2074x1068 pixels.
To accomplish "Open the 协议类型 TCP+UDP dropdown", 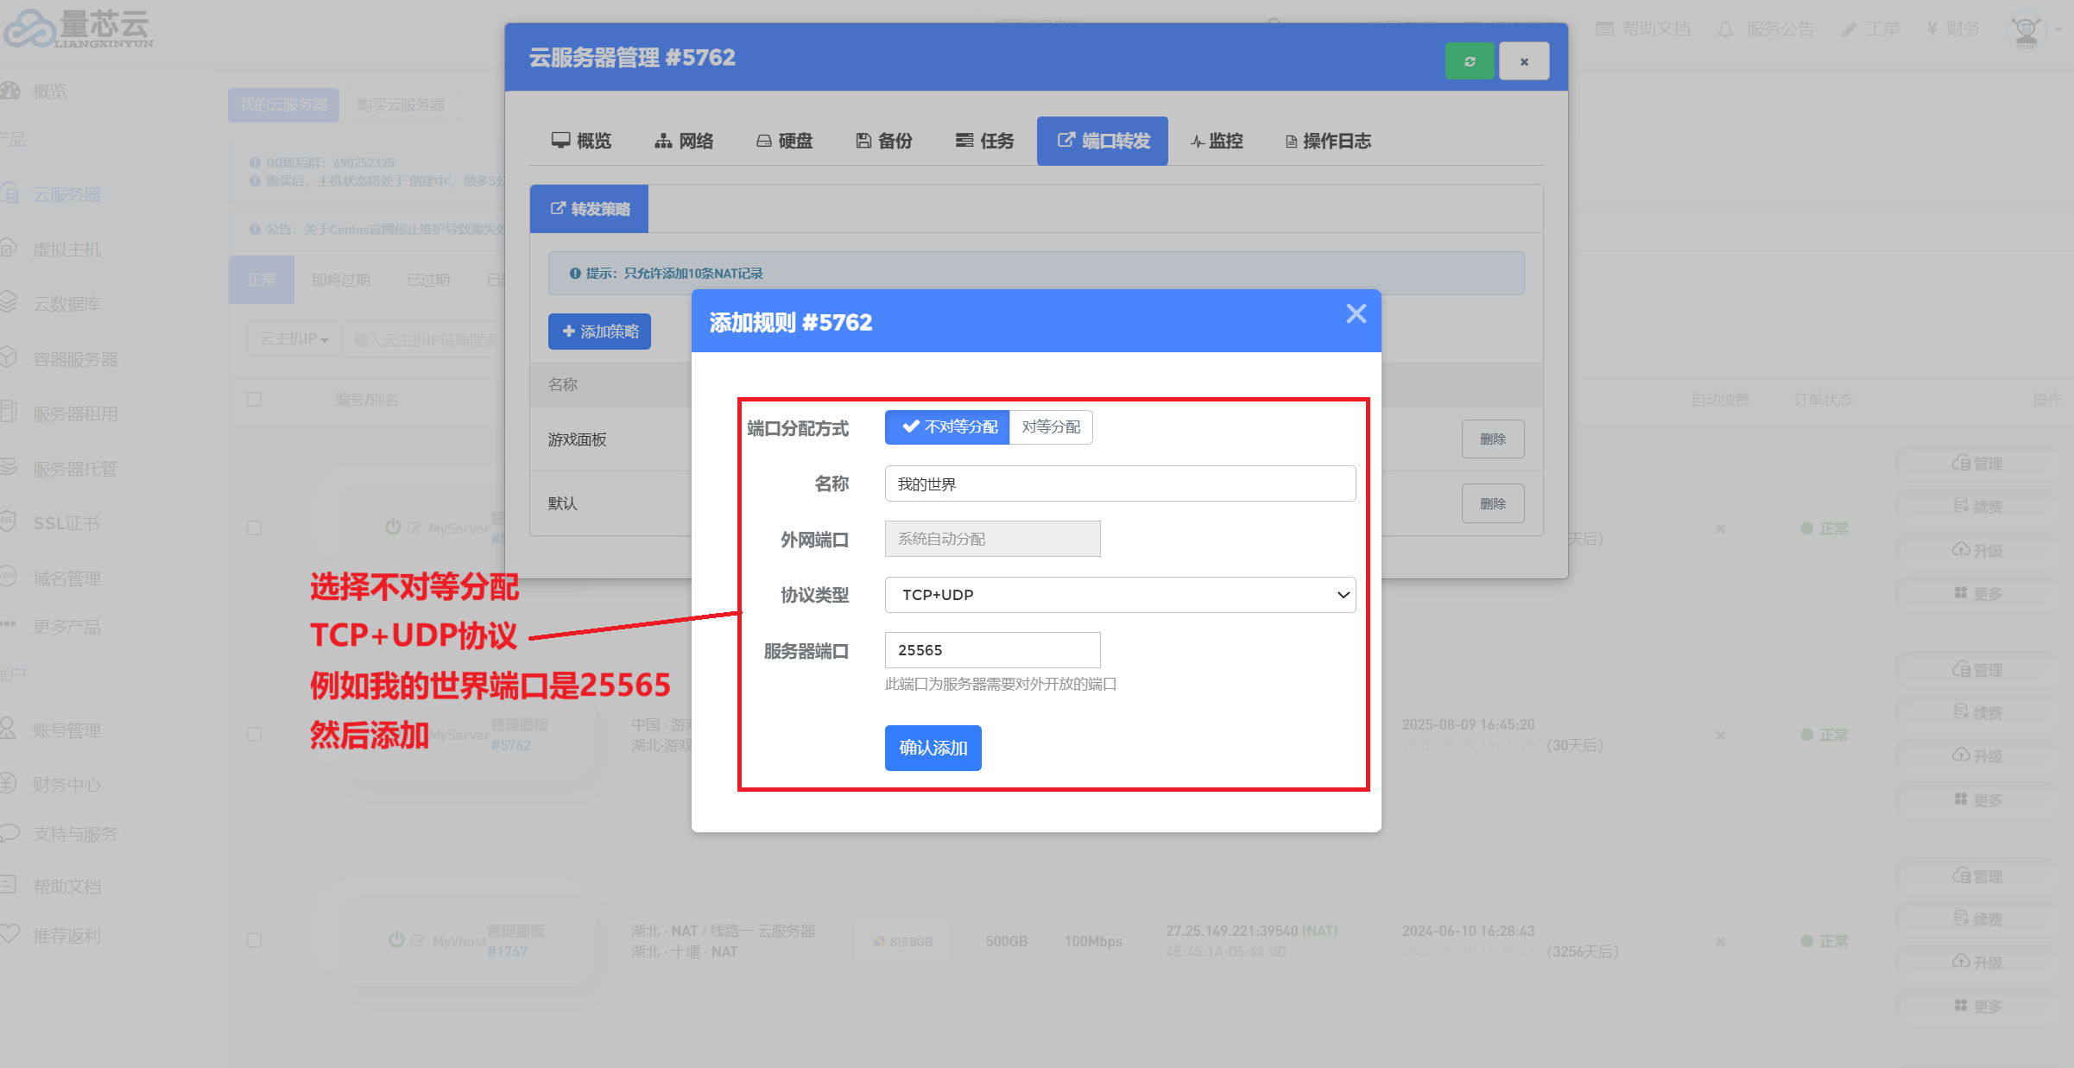I will [x=1120, y=595].
